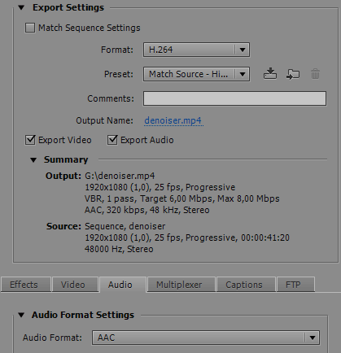
Task: Select the Audio tab
Action: [123, 285]
